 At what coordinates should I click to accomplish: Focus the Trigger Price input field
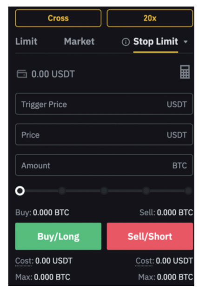pos(104,104)
